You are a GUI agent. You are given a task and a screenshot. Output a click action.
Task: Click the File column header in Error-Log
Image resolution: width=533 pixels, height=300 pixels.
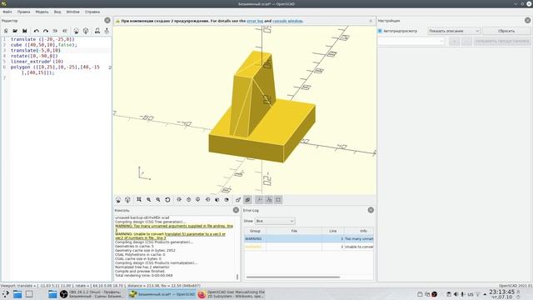click(294, 231)
